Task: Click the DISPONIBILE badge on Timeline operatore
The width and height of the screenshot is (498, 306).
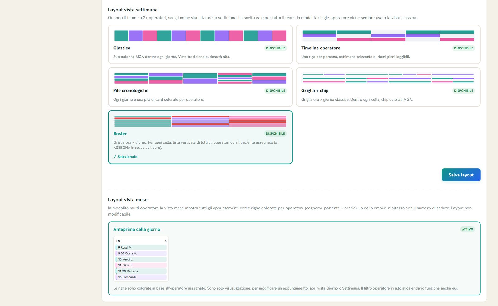Action: click(x=463, y=48)
